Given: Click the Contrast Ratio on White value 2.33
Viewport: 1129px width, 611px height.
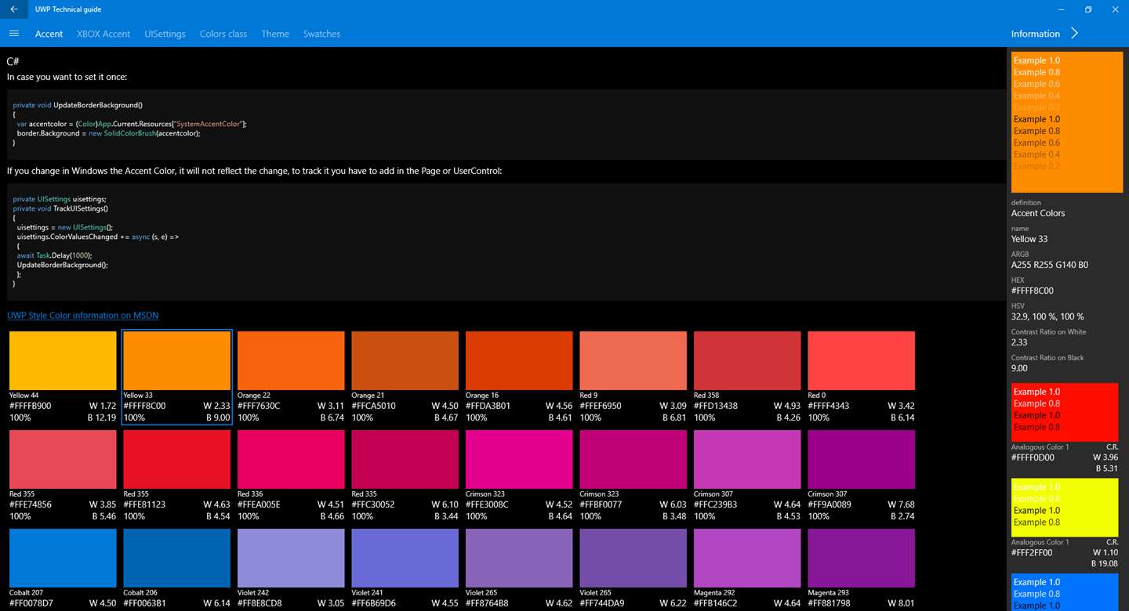Looking at the screenshot, I should click(1019, 342).
